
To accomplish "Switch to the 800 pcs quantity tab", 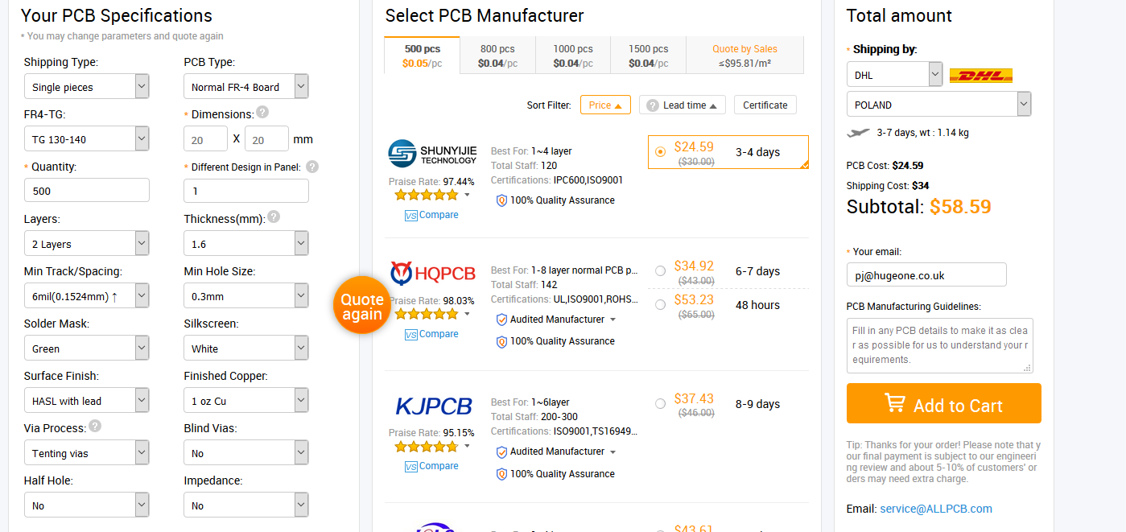I will click(x=497, y=56).
